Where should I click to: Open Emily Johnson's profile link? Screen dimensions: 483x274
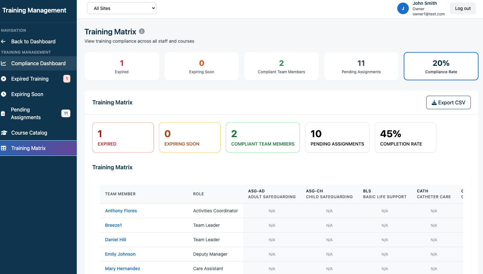click(120, 254)
